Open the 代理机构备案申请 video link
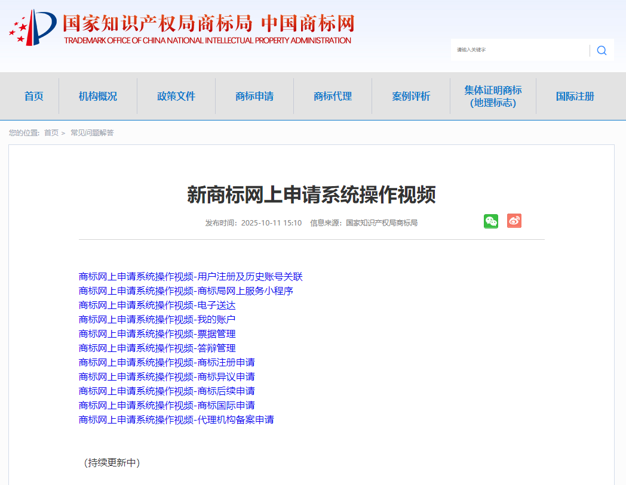 point(176,420)
